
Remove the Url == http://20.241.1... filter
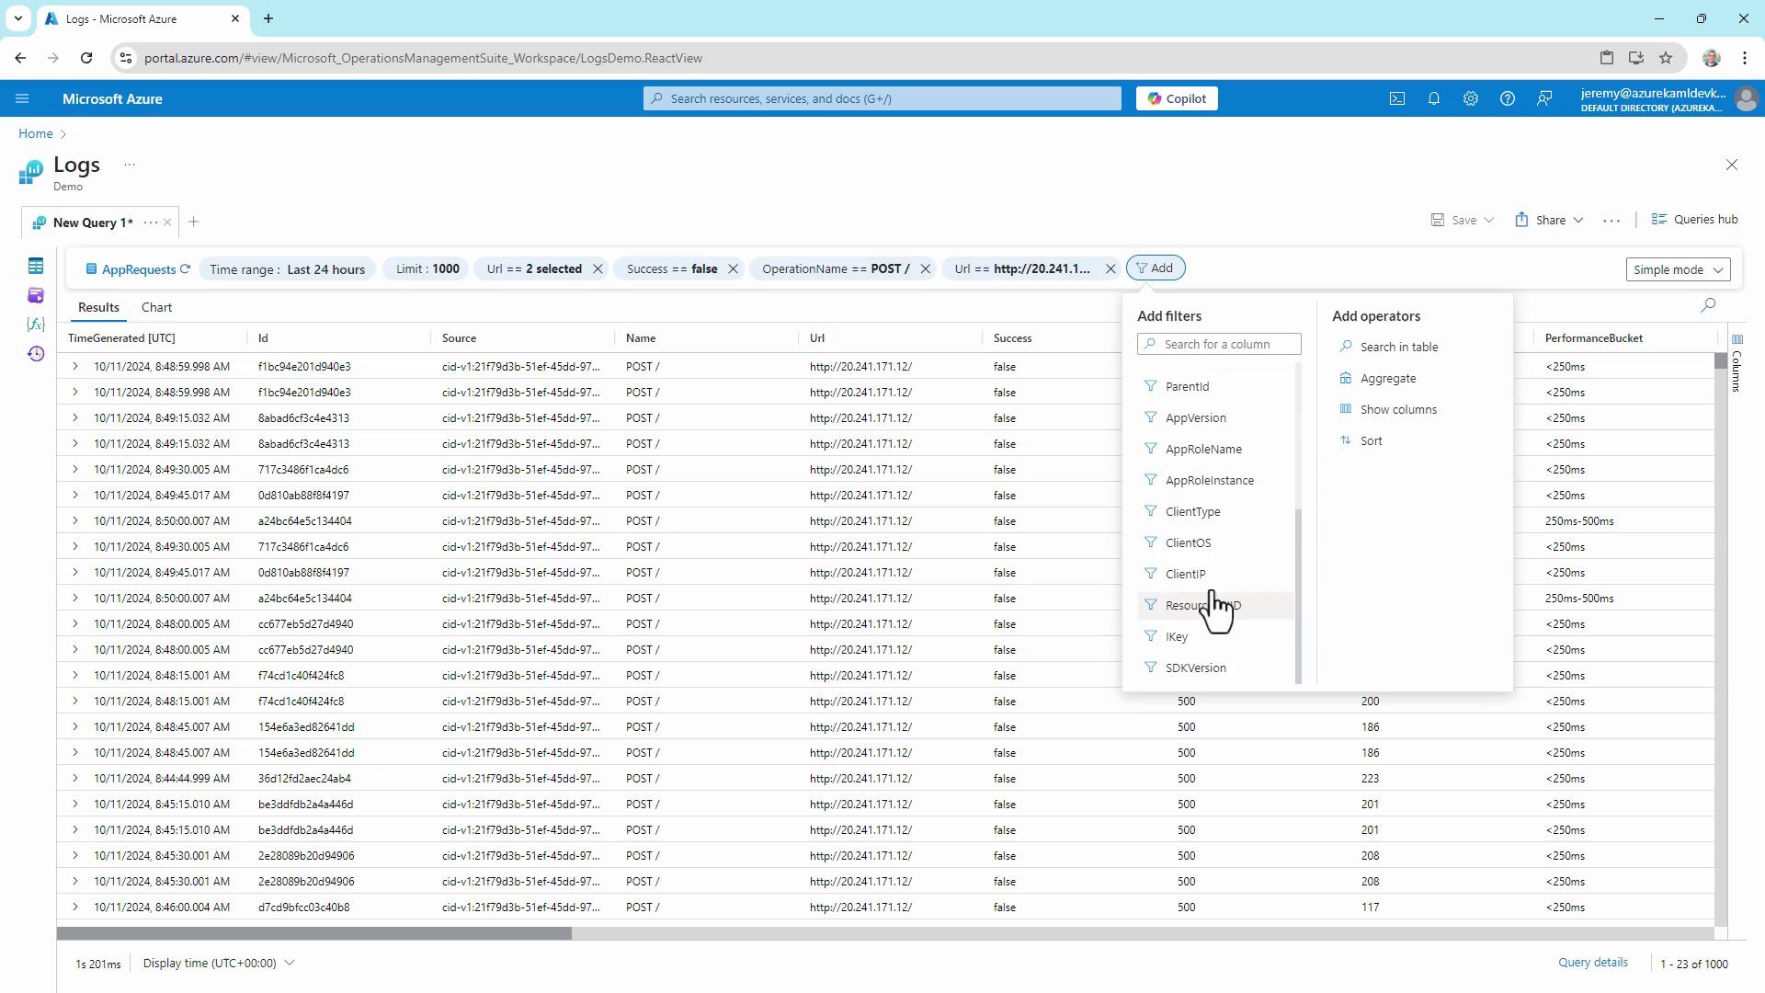point(1110,268)
